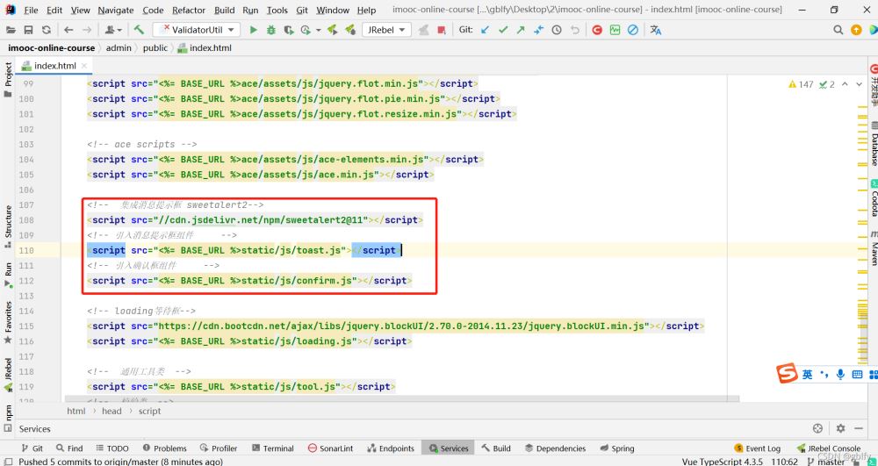
Task: Show Git history clock icon
Action: click(x=557, y=30)
